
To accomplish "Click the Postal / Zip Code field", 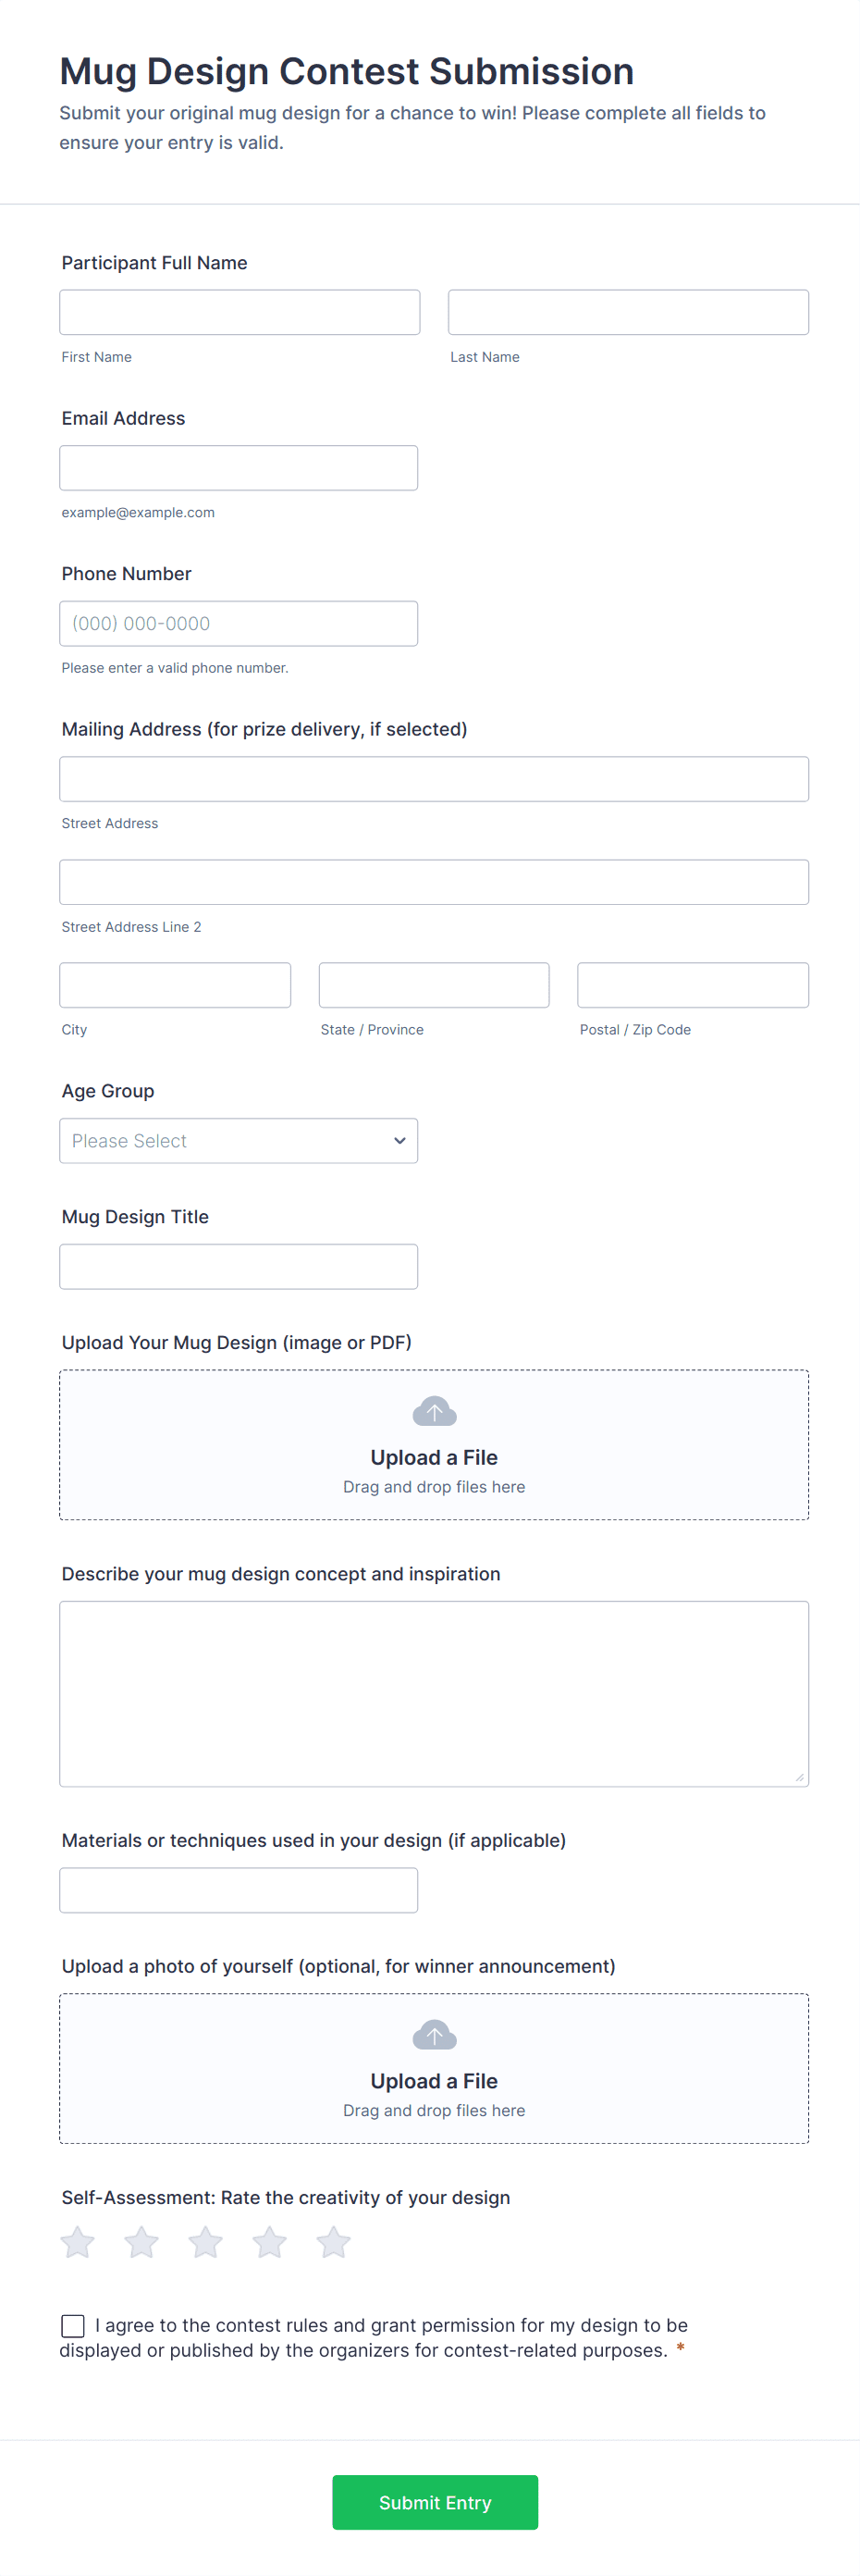I will [693, 984].
